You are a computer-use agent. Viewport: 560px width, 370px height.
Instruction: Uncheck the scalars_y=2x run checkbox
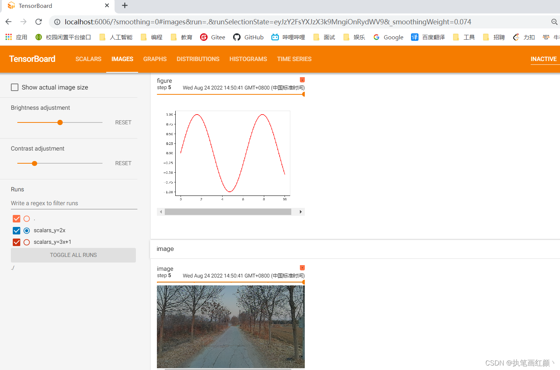tap(17, 230)
